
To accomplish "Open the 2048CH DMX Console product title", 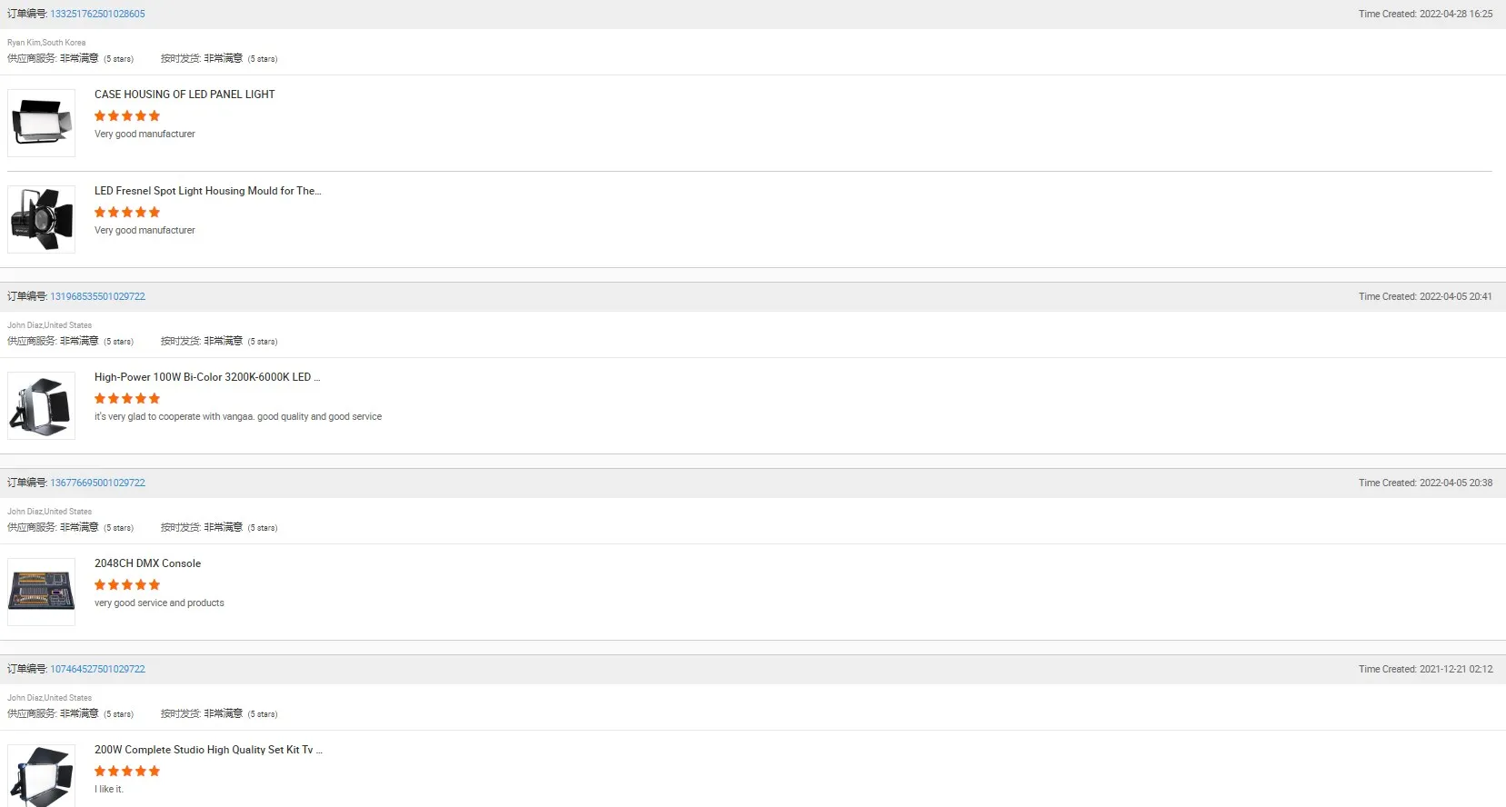I will [147, 563].
